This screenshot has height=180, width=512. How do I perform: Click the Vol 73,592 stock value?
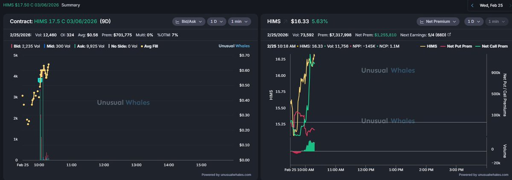(x=303, y=34)
